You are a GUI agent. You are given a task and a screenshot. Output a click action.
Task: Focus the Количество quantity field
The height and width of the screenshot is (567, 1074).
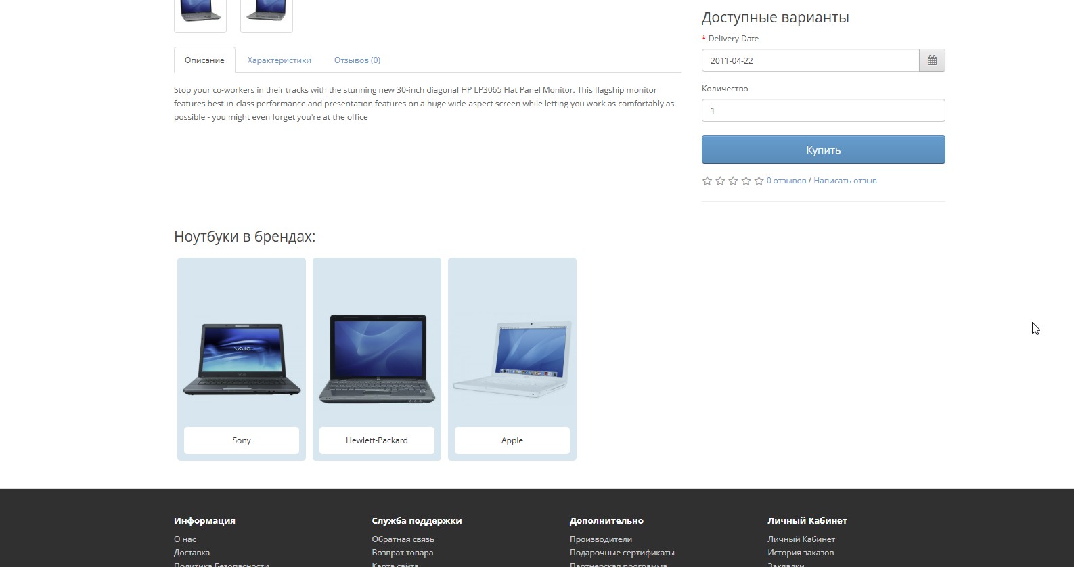click(823, 110)
